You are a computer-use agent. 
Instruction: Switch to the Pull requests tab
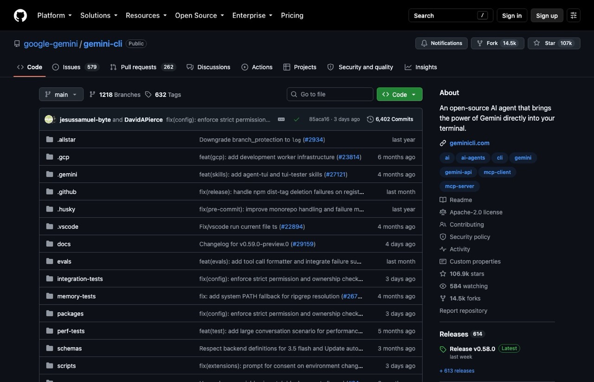tap(142, 67)
